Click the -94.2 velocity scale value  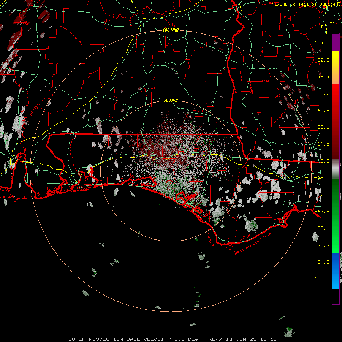pos(322,262)
